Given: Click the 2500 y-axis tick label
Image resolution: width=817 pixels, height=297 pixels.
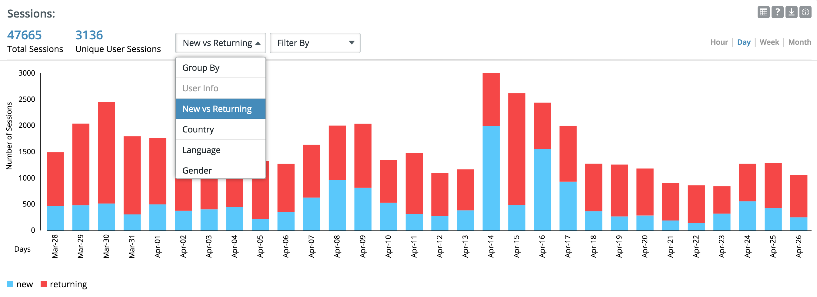Looking at the screenshot, I should click(27, 100).
